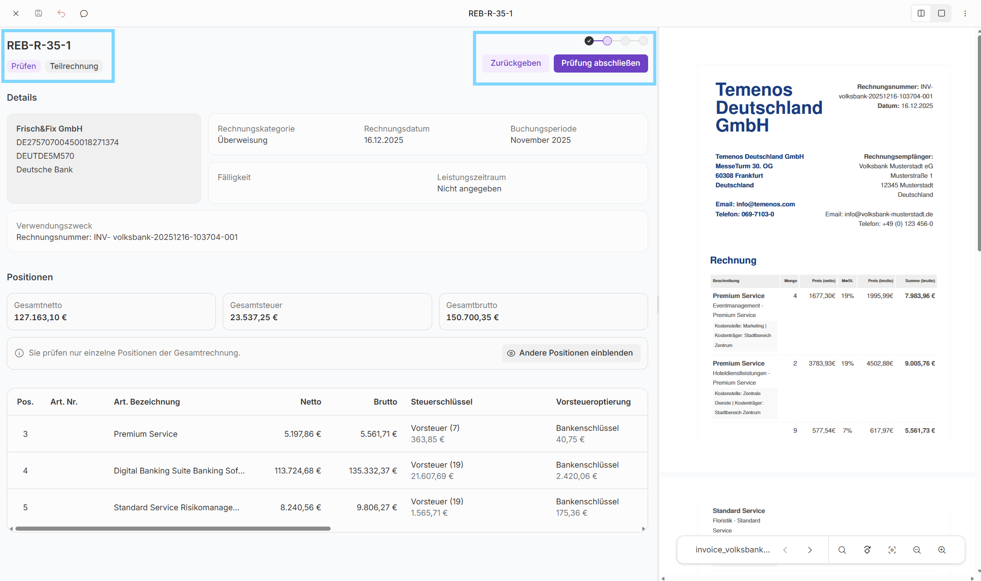Viewport: 981px width, 581px height.
Task: Zoom out of the invoice preview
Action: click(917, 550)
